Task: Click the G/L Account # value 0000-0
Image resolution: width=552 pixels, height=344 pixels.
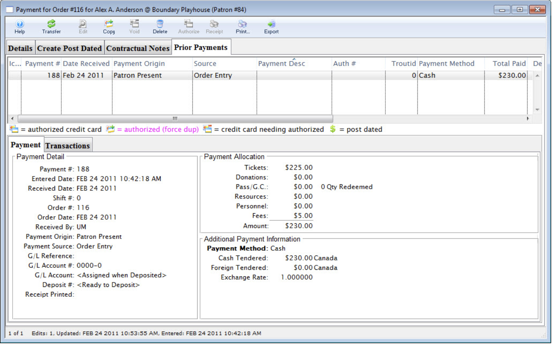Action: (x=89, y=266)
